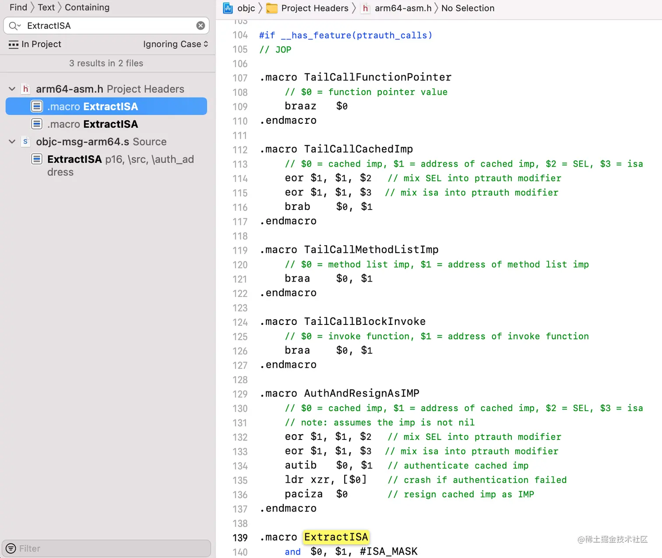The width and height of the screenshot is (662, 558).
Task: Select the Containing breadcrumb
Action: click(87, 7)
